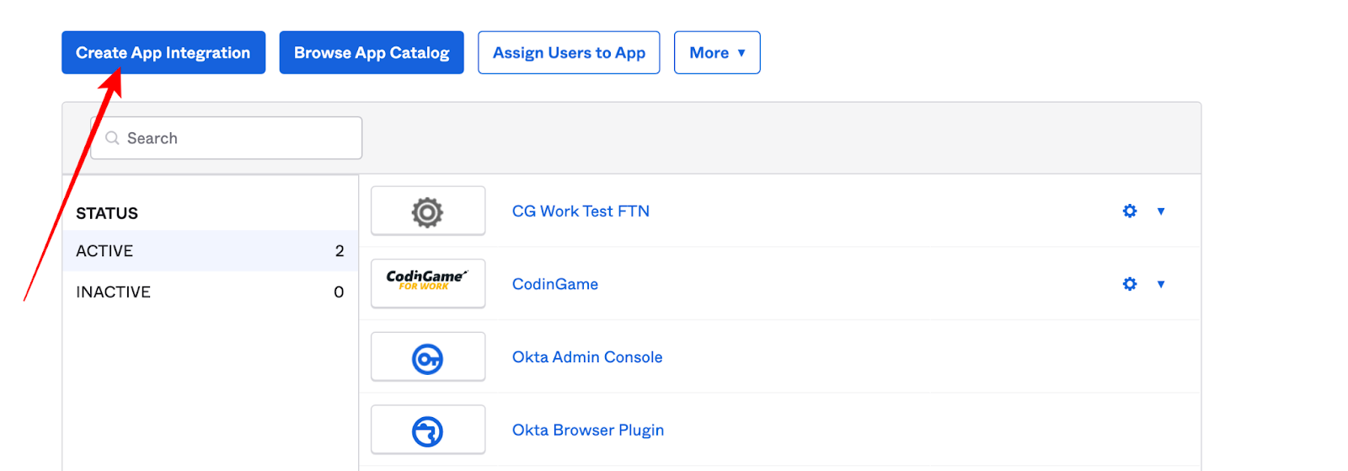Click the CG Work Test FTN gear logo
The height and width of the screenshot is (471, 1348).
[x=427, y=211]
